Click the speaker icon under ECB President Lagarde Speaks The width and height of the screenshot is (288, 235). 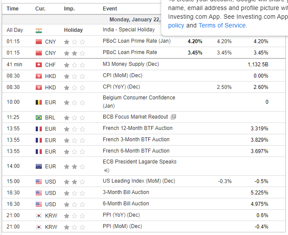(x=106, y=170)
